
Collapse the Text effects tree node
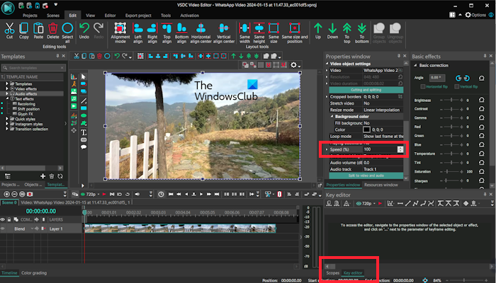coord(6,99)
